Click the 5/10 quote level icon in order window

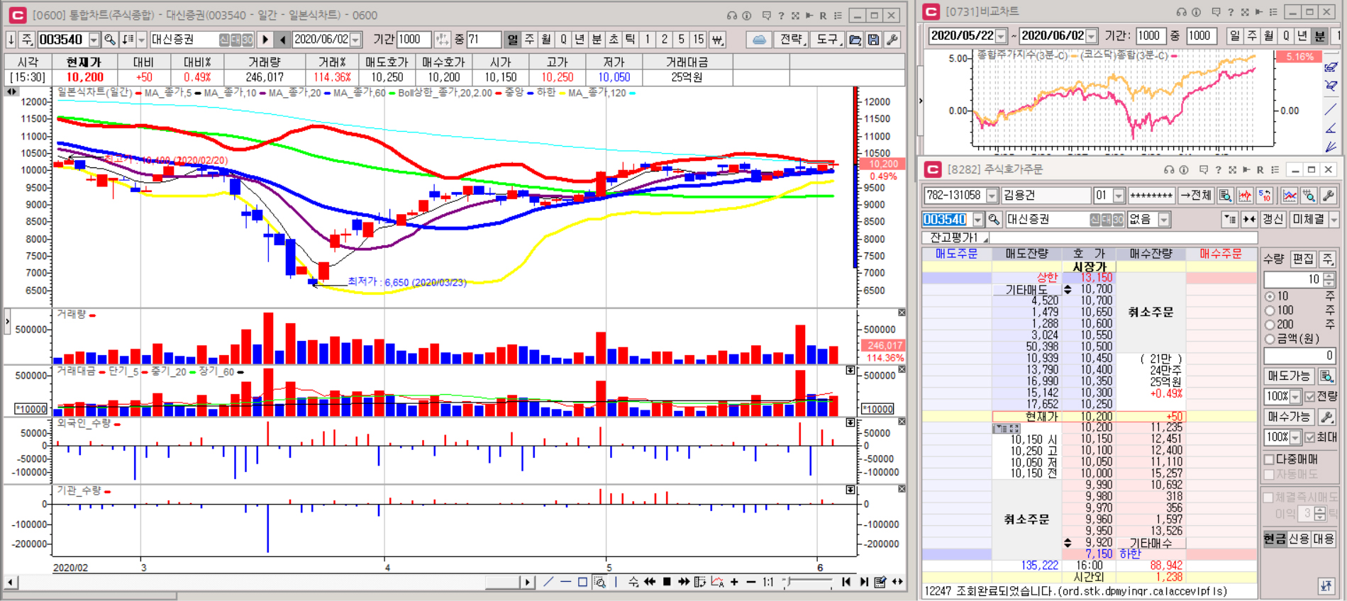1265,196
